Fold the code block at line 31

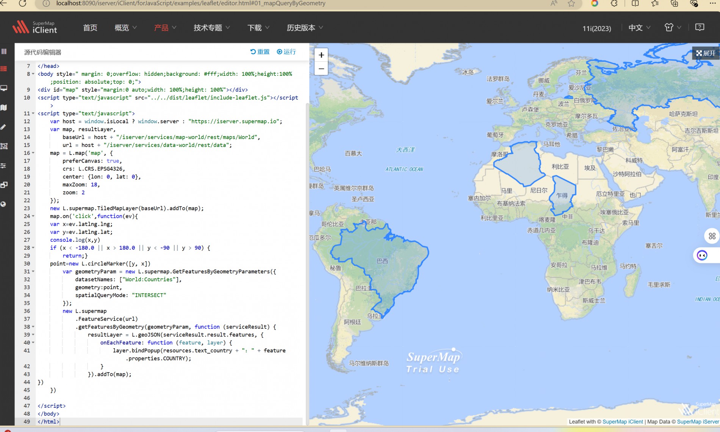33,271
